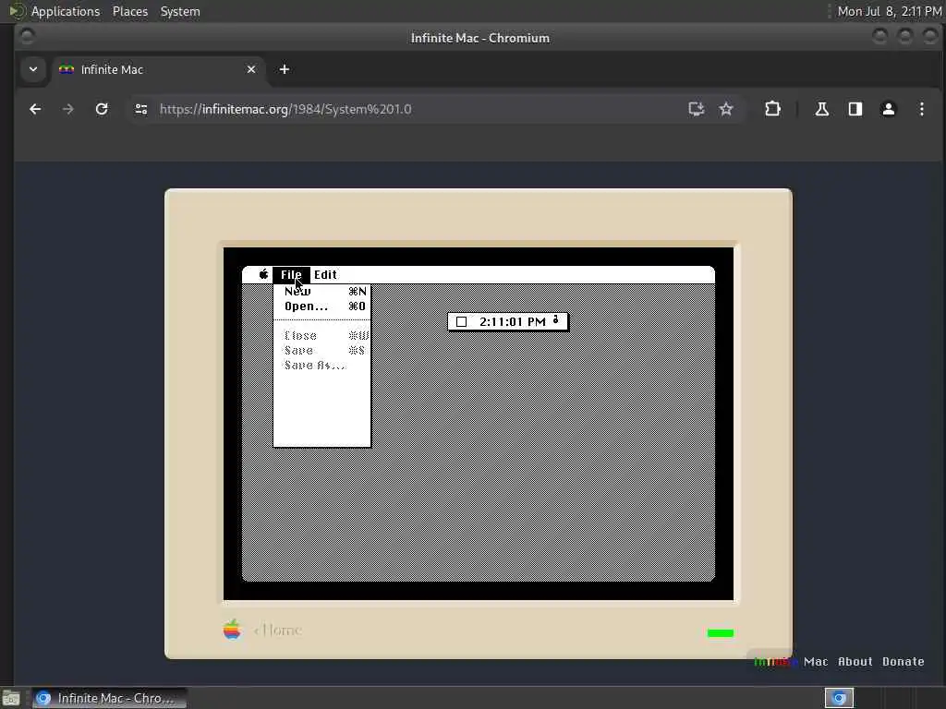
Task: Open the Donate footer link
Action: (x=904, y=661)
